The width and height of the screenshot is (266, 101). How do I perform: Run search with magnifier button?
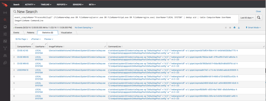pyautogui.click(x=258, y=18)
